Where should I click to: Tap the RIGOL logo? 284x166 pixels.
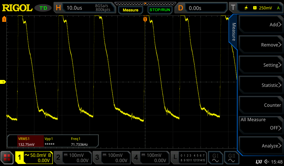[17, 8]
